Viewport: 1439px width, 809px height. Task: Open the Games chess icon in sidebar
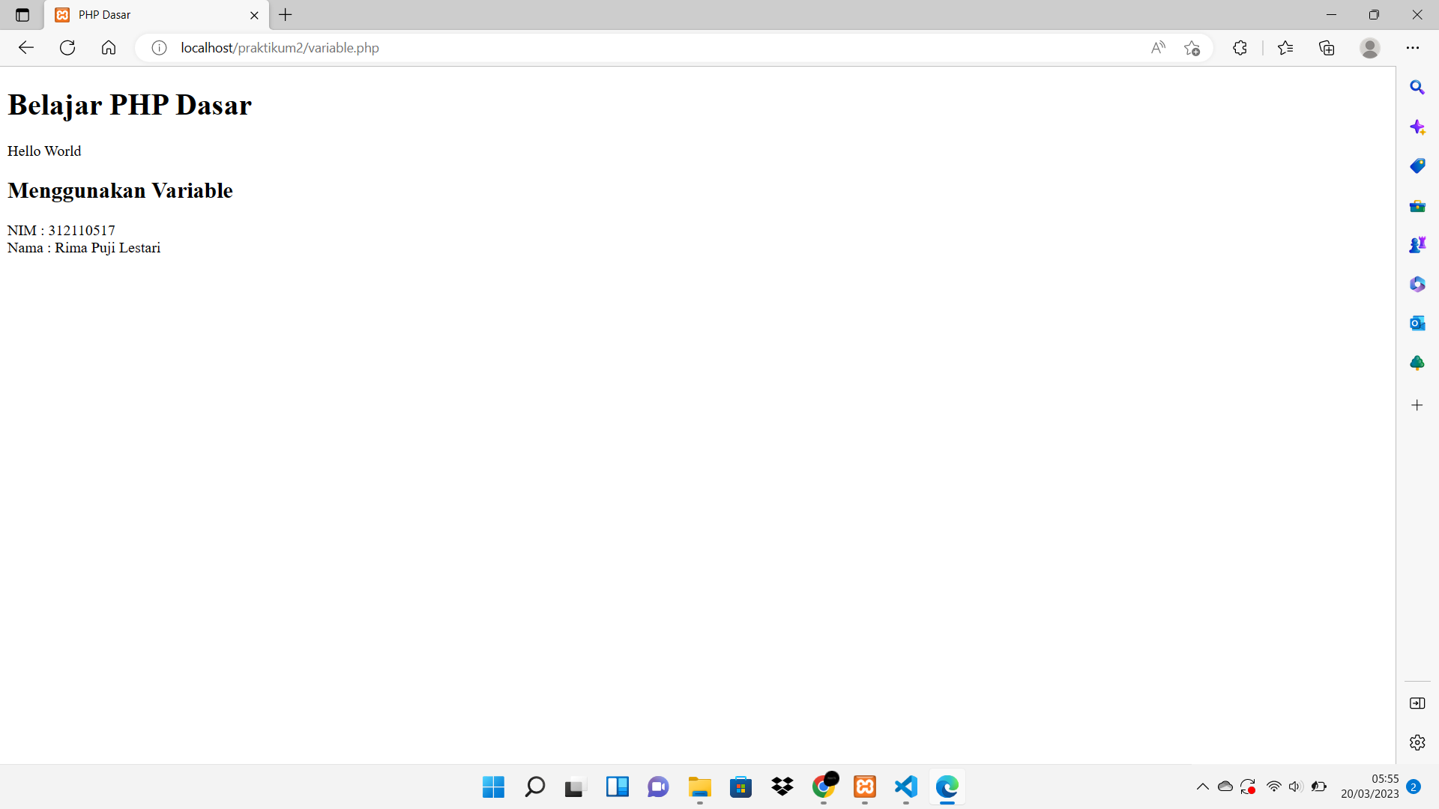coord(1417,245)
